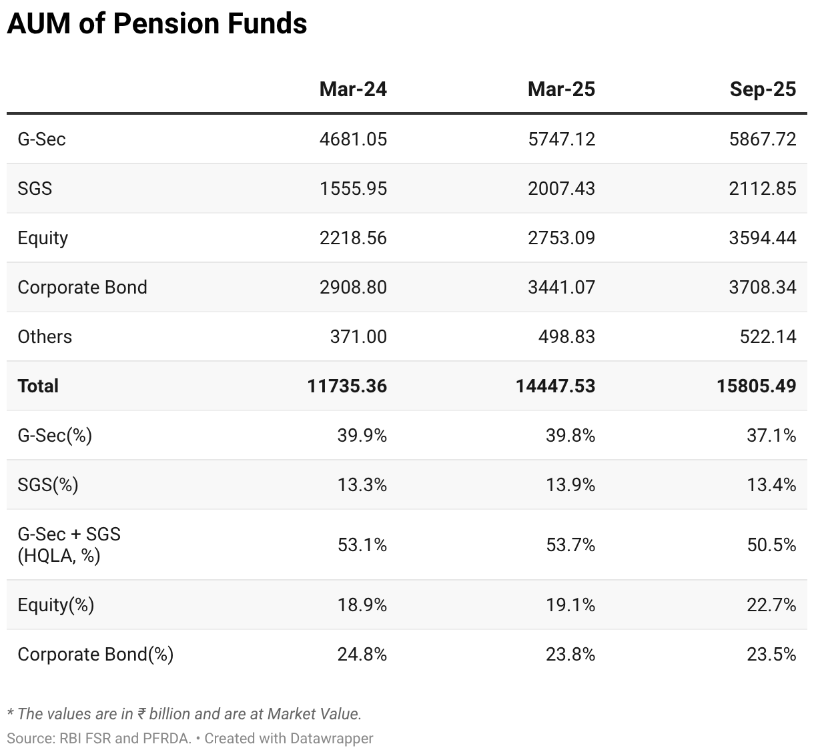The height and width of the screenshot is (754, 814).
Task: Click G-Sec Mar-24 value 4681.05
Action: (353, 139)
